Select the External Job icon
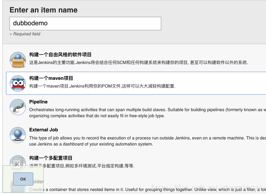This screenshot has height=194, width=266. click(18, 135)
